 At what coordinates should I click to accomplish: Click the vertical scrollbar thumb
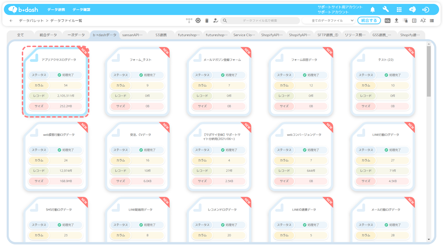point(429,71)
